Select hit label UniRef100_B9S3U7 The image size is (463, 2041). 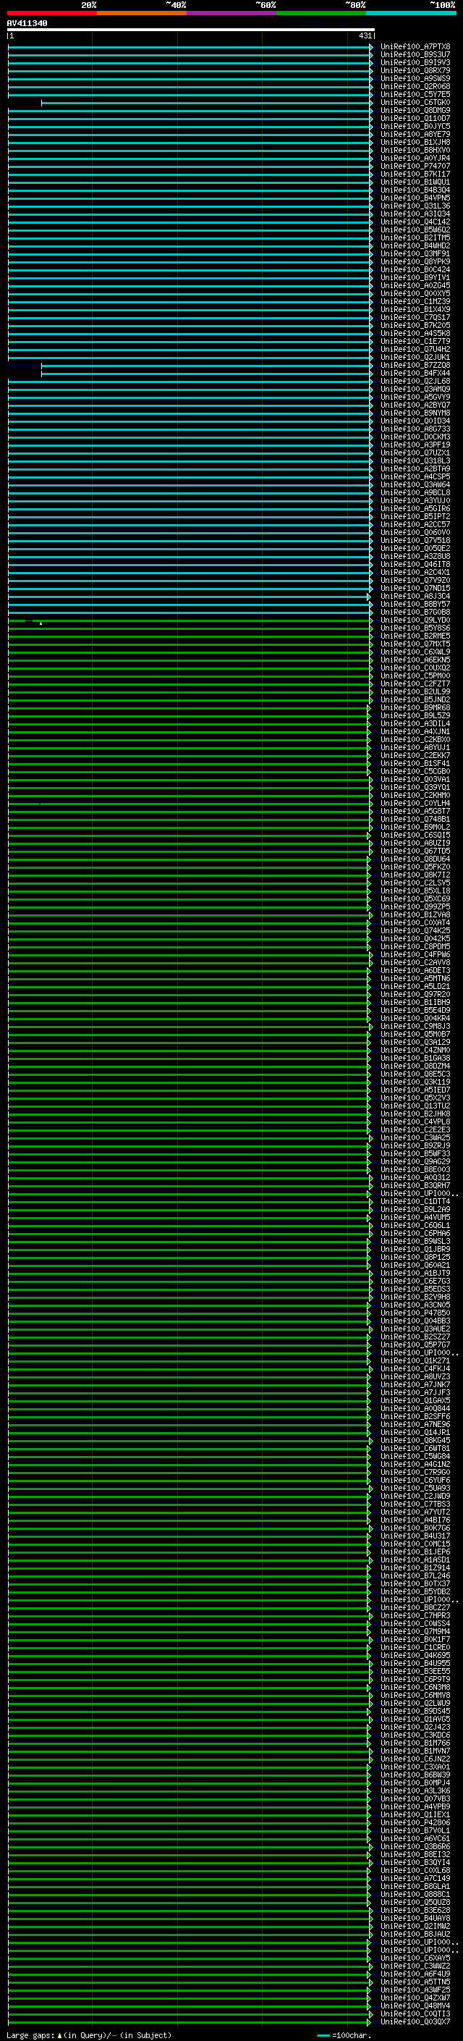click(x=415, y=55)
